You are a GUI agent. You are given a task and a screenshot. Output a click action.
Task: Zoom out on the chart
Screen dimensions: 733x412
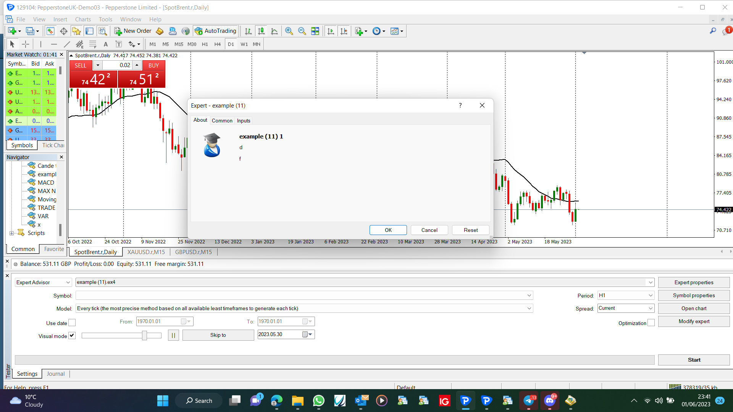pos(302,31)
